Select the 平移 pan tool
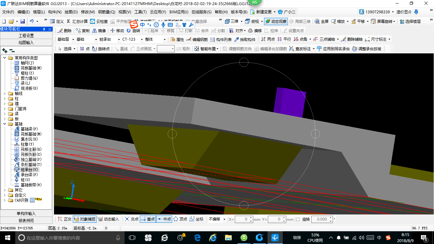434x244 pixels. pos(358,21)
